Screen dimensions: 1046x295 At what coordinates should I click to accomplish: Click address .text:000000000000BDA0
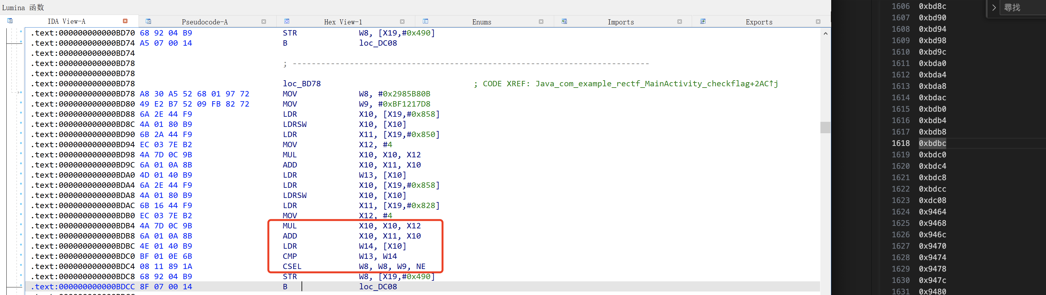[x=83, y=175]
